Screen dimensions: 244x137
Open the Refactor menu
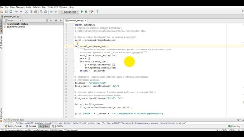click(37, 7)
